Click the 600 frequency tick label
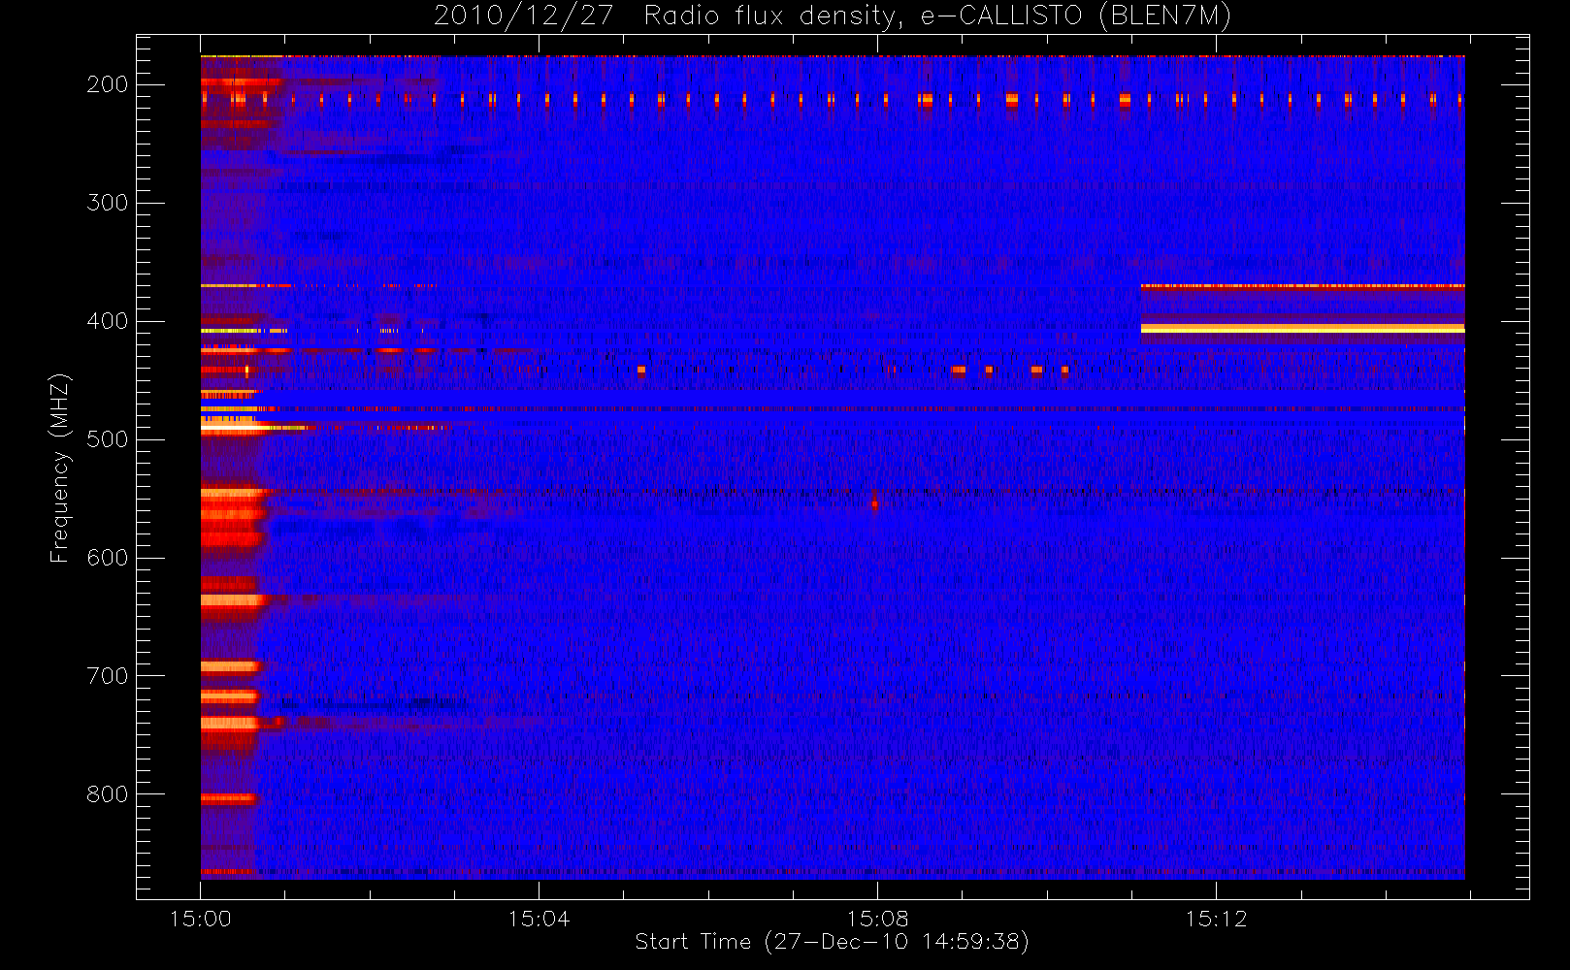Image resolution: width=1570 pixels, height=970 pixels. pyautogui.click(x=108, y=558)
